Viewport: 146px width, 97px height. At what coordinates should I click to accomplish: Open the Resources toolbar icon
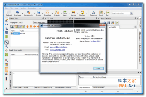pyautogui.click(x=94, y=13)
